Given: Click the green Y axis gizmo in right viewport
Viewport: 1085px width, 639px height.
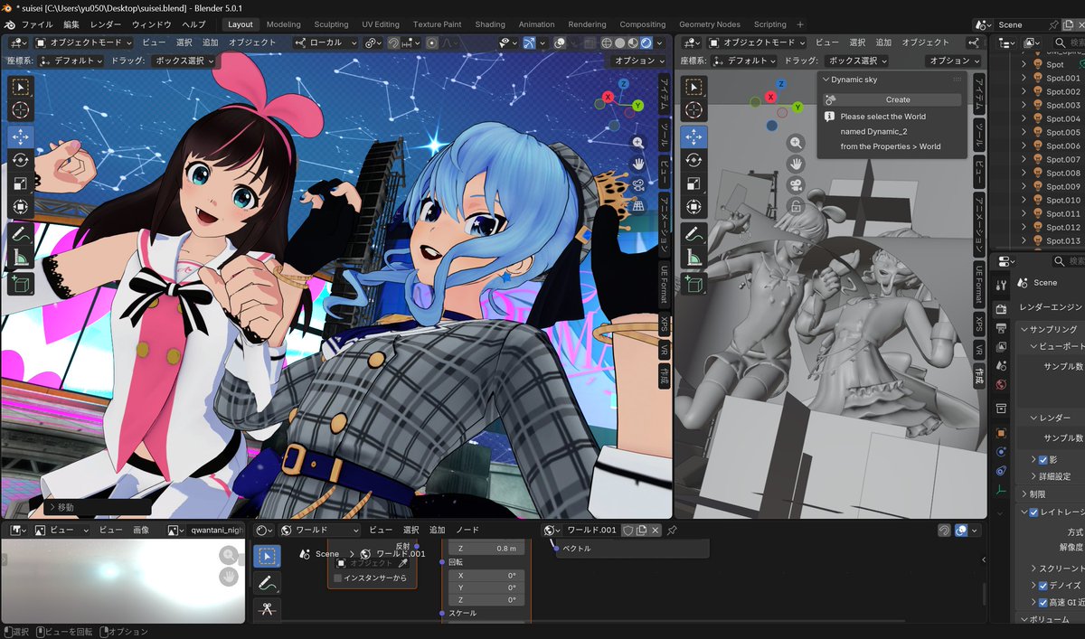Looking at the screenshot, I should pyautogui.click(x=797, y=107).
